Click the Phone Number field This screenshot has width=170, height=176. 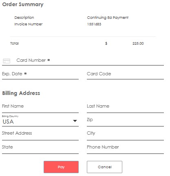tap(125, 148)
